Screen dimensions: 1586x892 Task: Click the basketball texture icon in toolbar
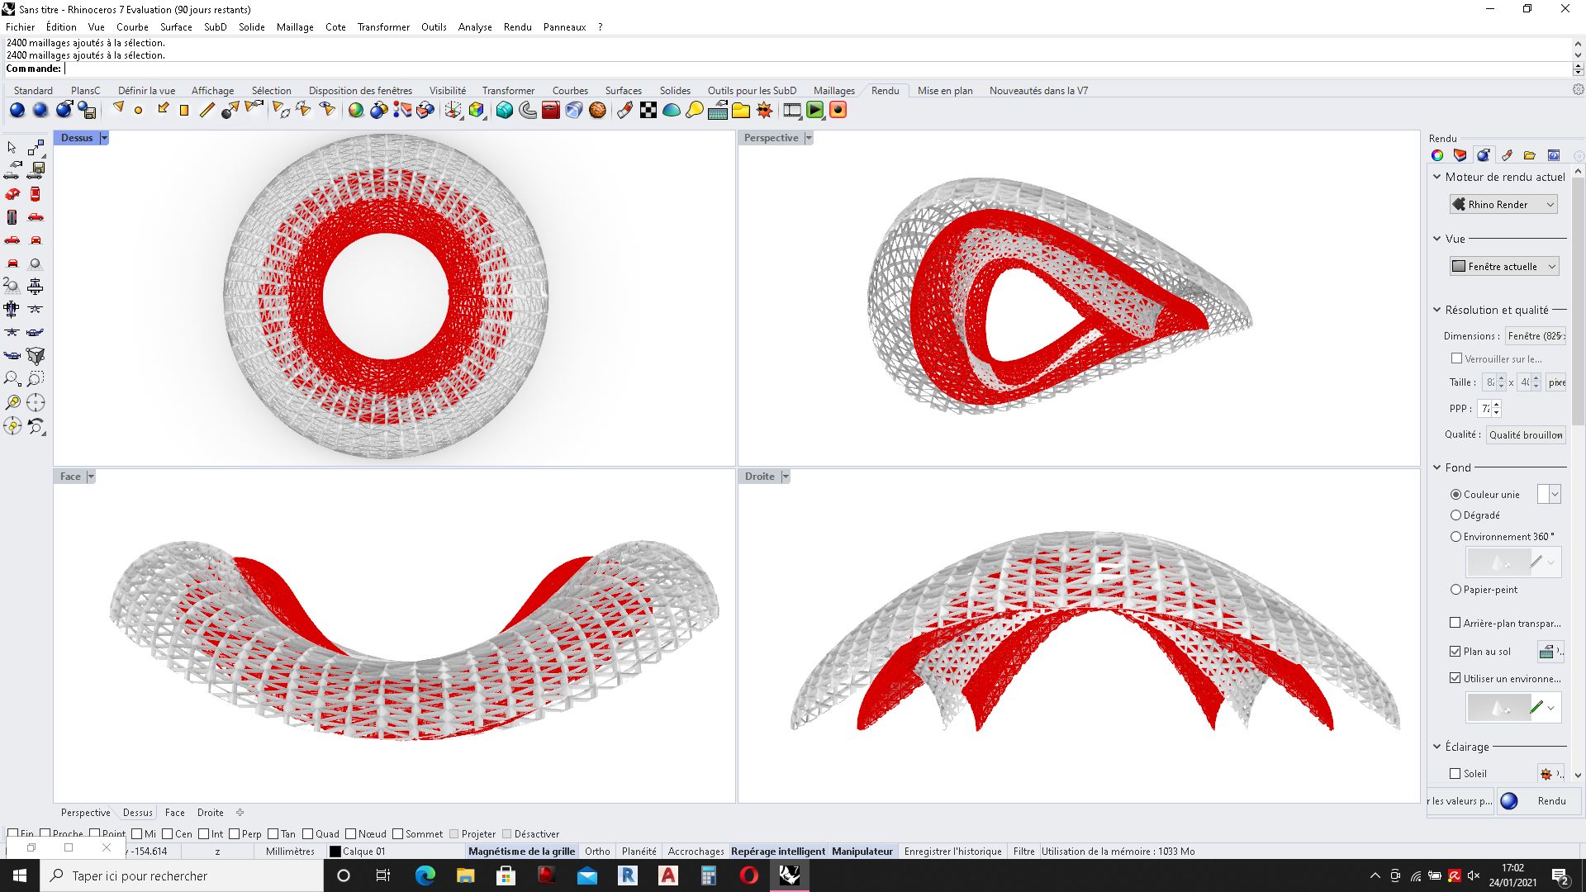[x=597, y=110]
